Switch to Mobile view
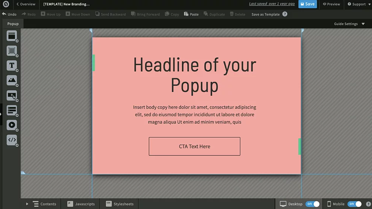The width and height of the screenshot is (372, 209). coord(336,204)
